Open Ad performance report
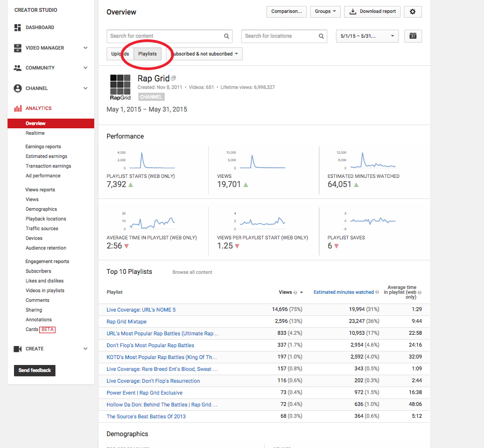The height and width of the screenshot is (448, 484). pos(43,176)
